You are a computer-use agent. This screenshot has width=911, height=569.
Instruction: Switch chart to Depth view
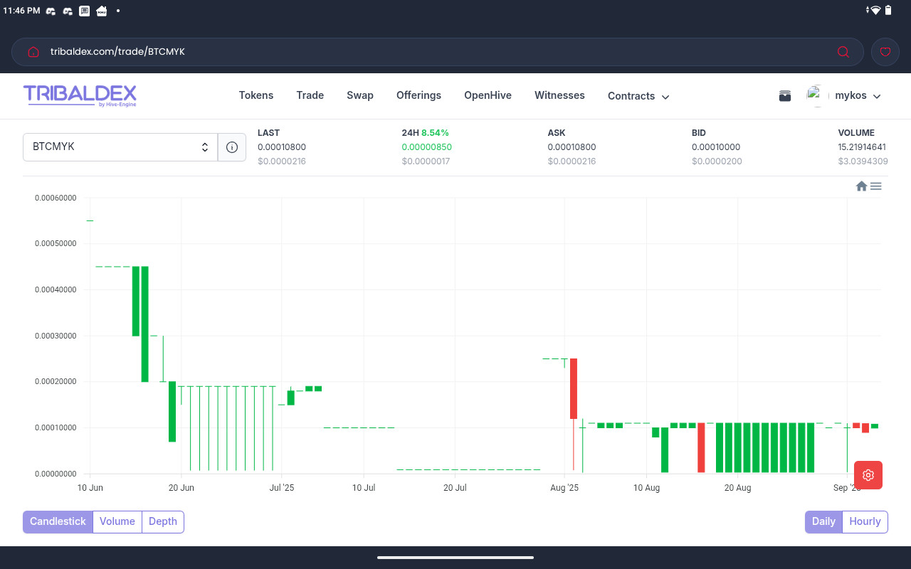(x=163, y=521)
